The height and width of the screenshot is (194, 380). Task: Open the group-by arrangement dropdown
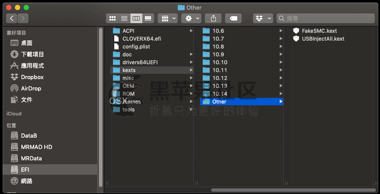click(168, 18)
